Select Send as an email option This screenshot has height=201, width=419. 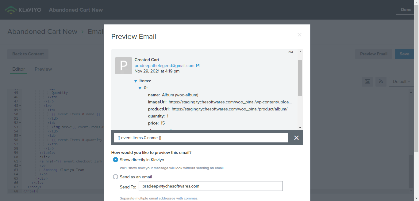click(116, 177)
